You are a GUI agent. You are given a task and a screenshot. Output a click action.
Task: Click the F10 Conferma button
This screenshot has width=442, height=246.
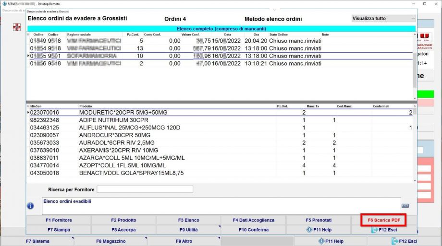253,230
